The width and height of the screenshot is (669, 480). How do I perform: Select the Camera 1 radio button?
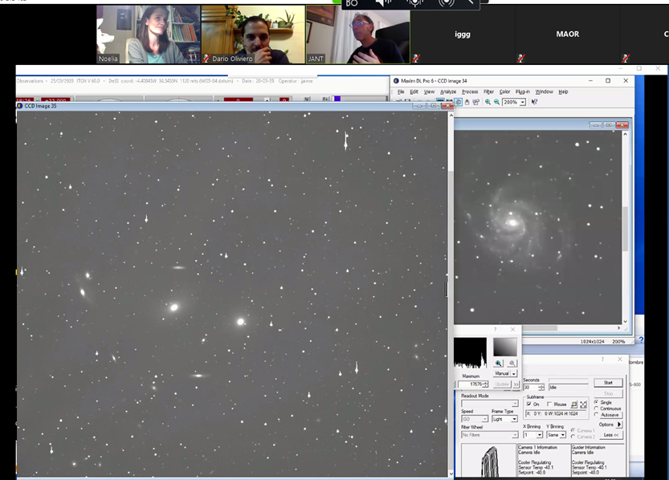(573, 430)
